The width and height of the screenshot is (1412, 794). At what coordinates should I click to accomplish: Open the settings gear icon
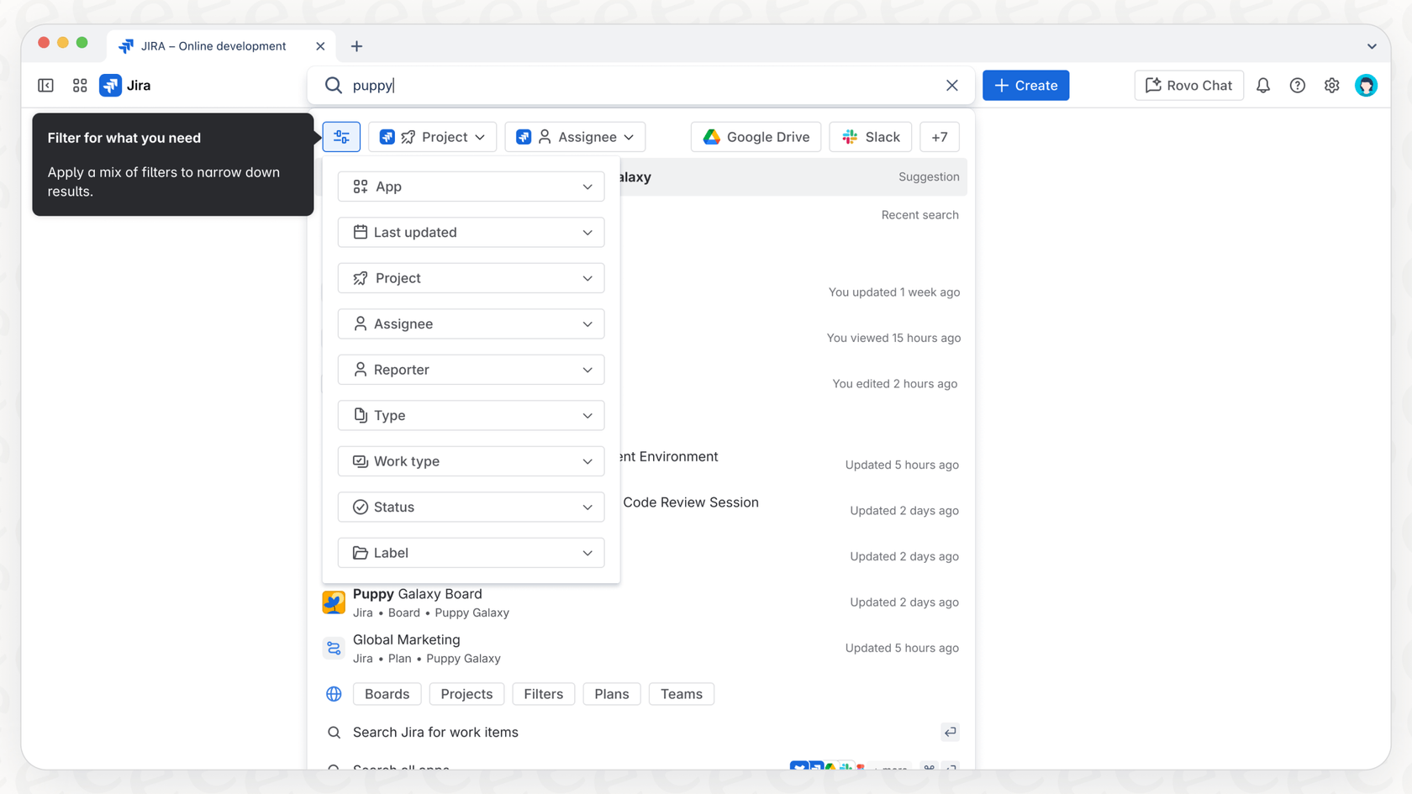tap(1331, 85)
